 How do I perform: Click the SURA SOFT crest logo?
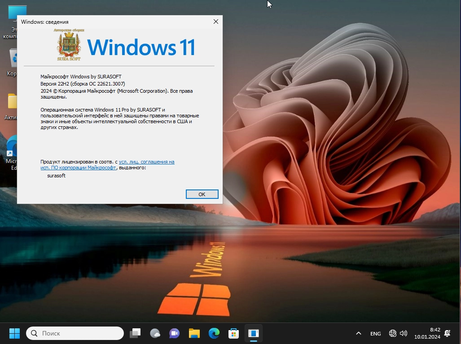(69, 45)
